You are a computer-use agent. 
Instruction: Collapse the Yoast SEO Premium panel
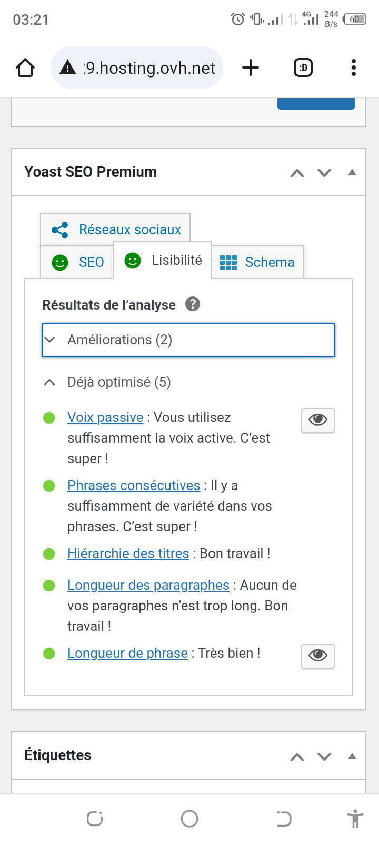(352, 172)
